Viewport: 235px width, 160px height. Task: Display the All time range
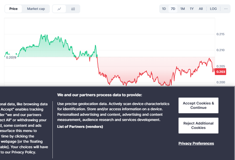click(201, 9)
